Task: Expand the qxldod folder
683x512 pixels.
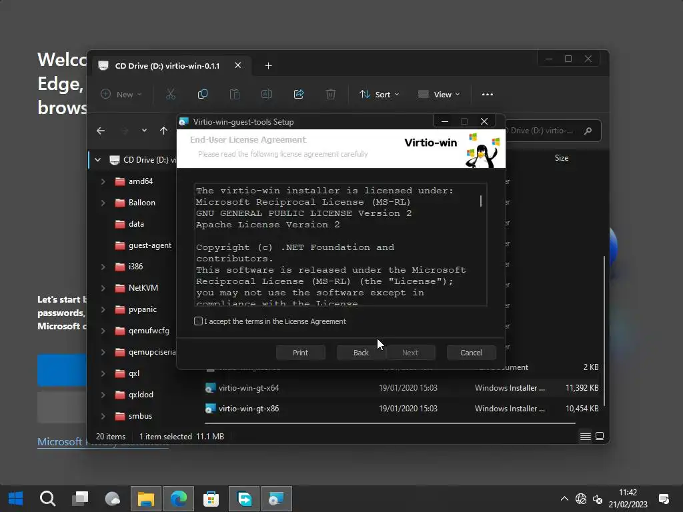Action: coord(103,395)
